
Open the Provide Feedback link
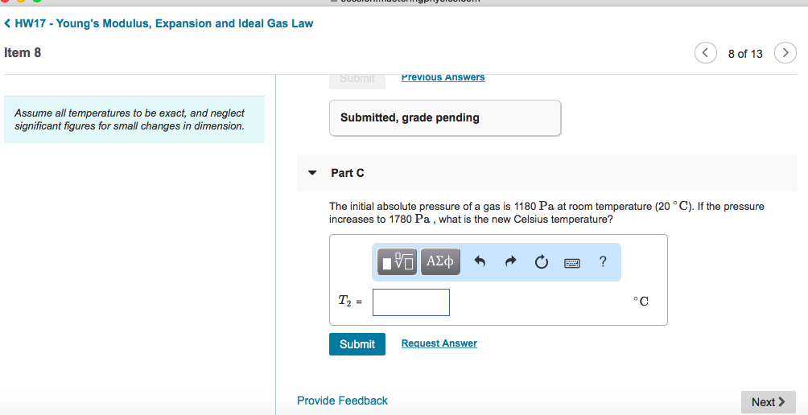point(342,401)
